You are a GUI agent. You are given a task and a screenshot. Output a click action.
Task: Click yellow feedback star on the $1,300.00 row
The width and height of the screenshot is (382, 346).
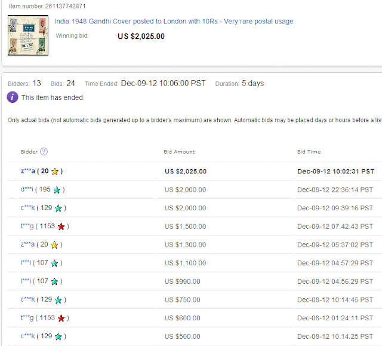click(x=54, y=245)
